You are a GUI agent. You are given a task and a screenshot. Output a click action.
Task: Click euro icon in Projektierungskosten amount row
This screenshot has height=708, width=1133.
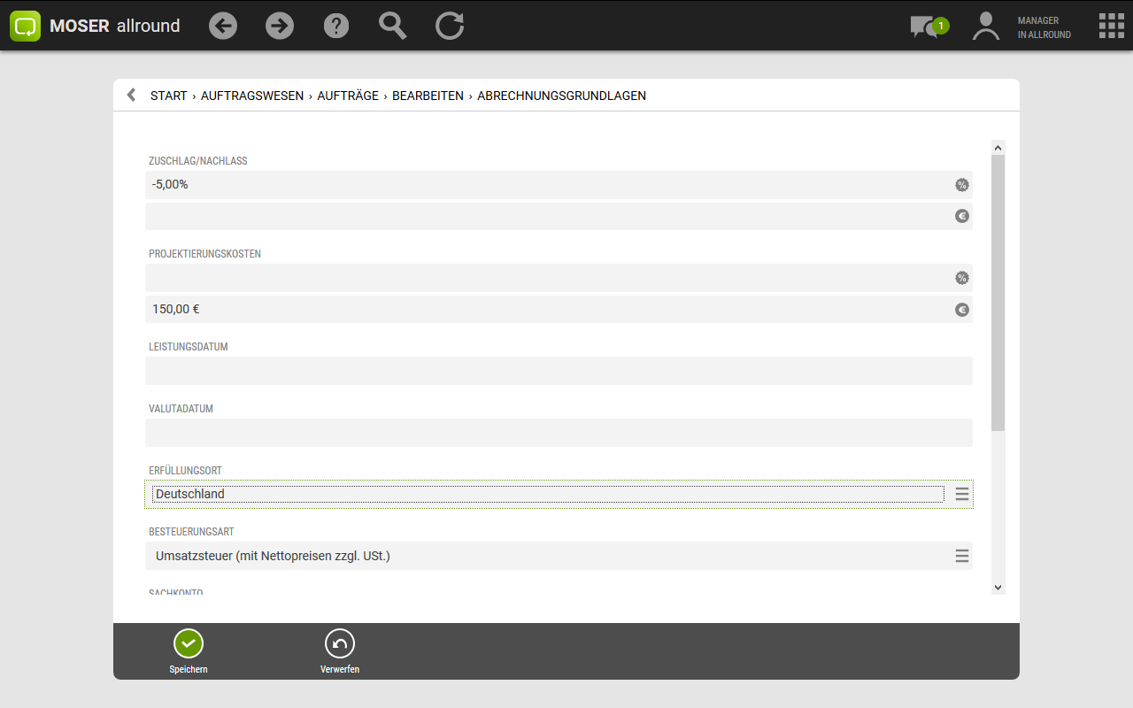click(962, 310)
